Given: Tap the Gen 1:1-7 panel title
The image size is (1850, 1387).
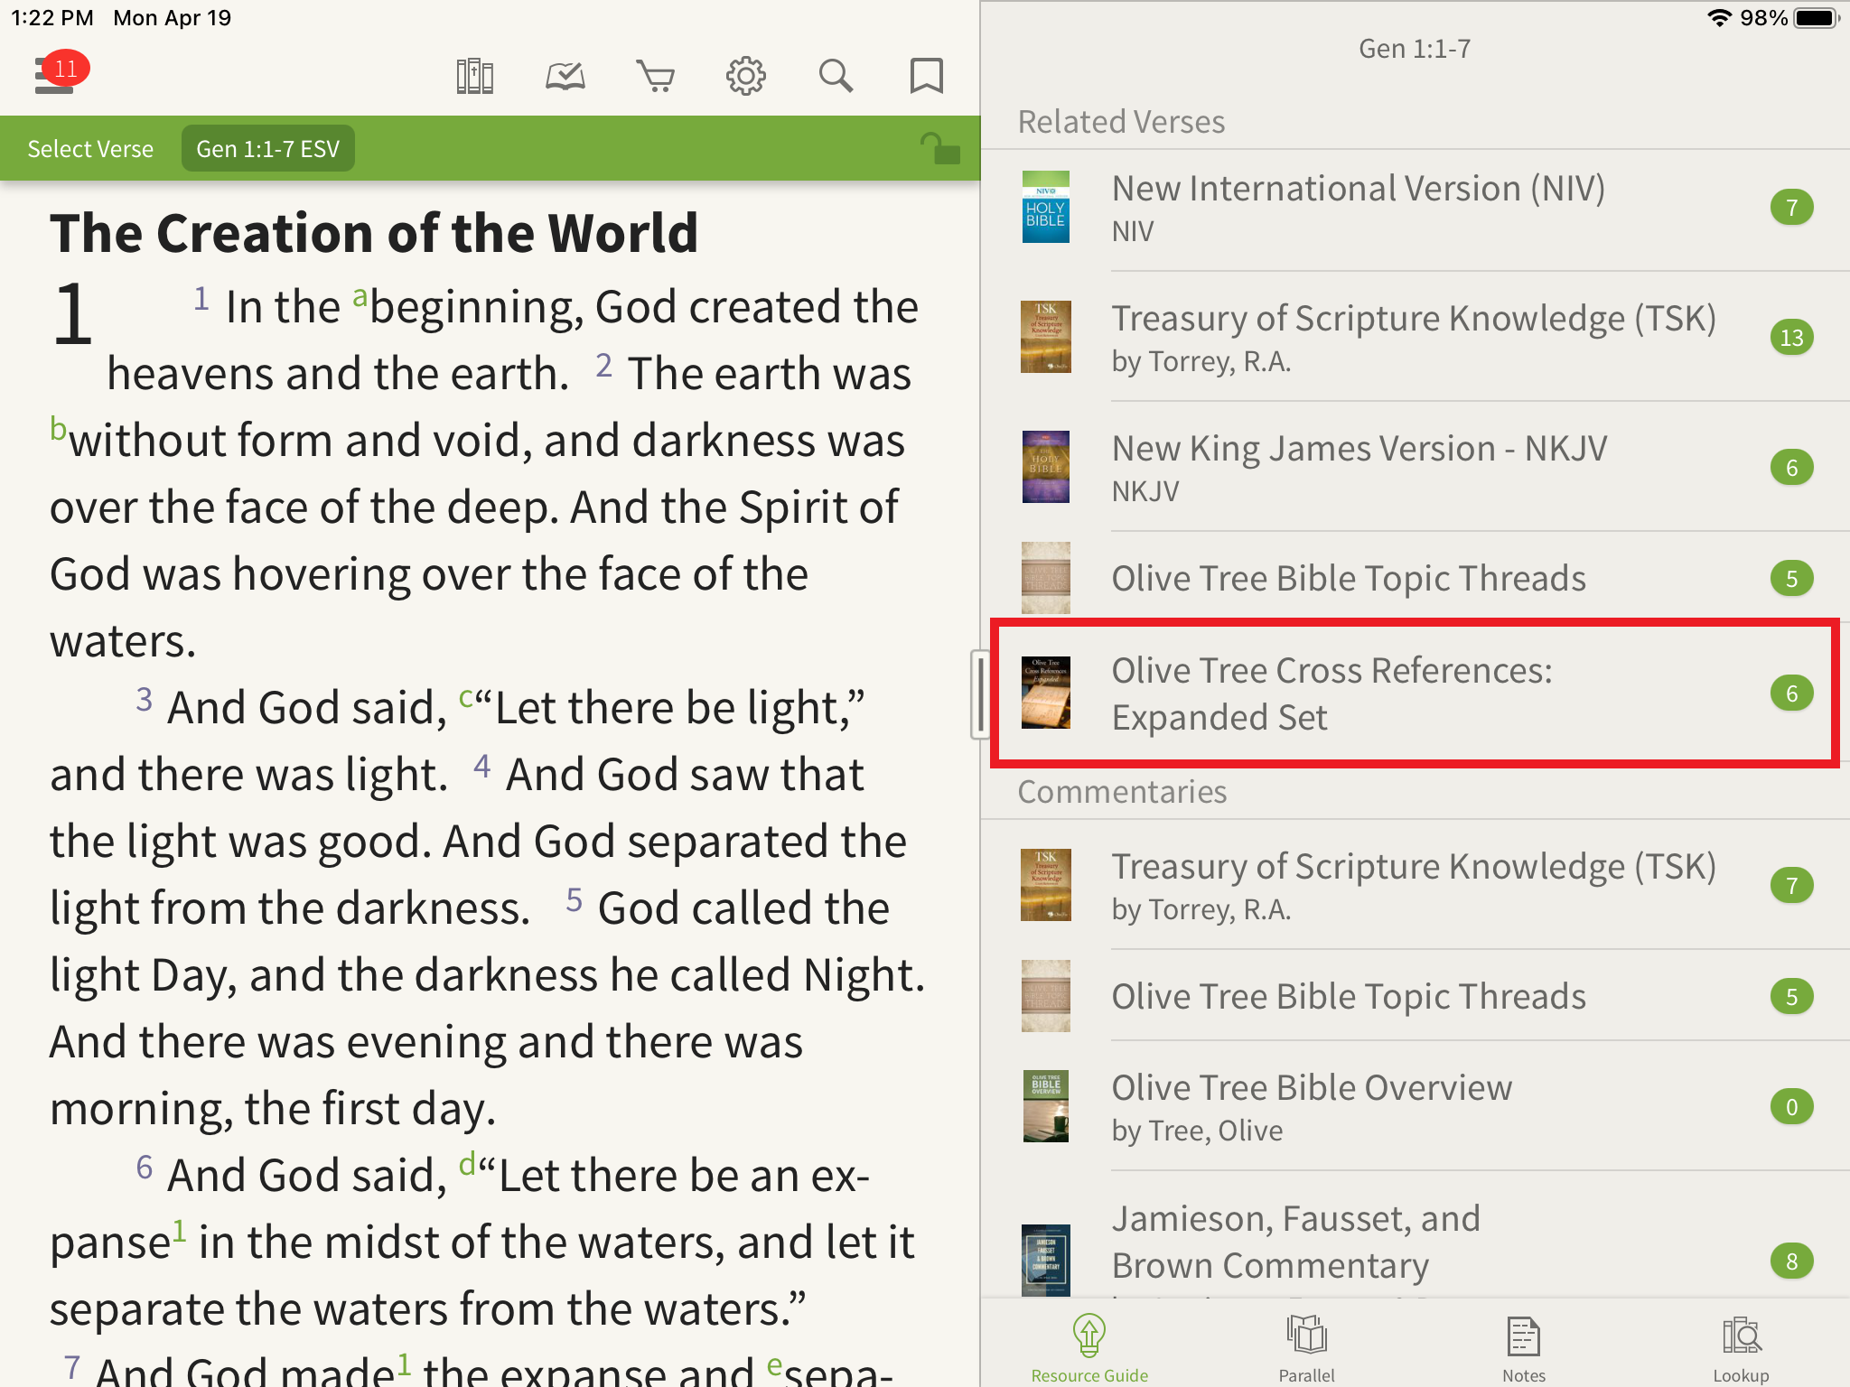Looking at the screenshot, I should 1415,49.
